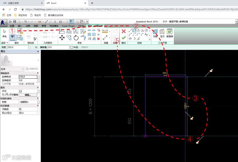Expand the Select panel dropdown
238x162 pixels.
coord(4,43)
